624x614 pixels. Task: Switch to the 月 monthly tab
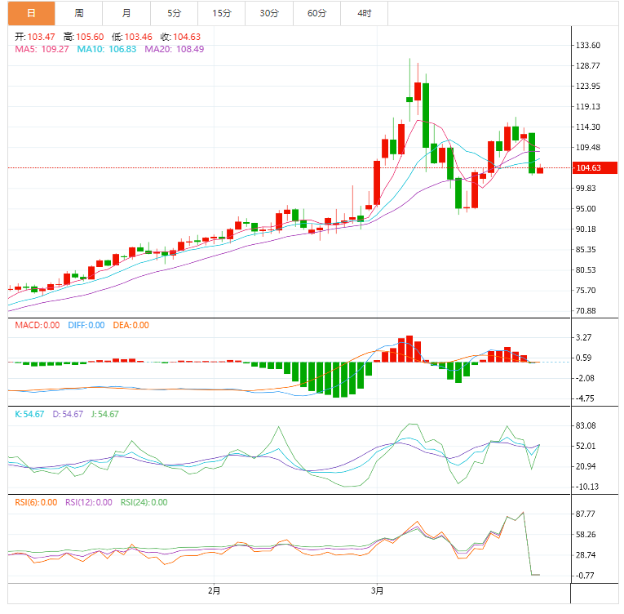[126, 13]
